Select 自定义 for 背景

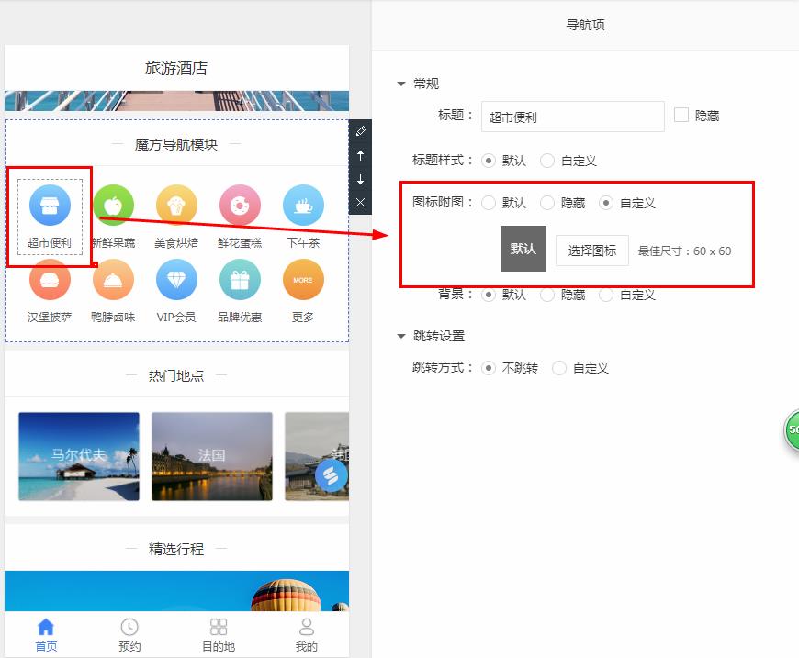[x=606, y=295]
